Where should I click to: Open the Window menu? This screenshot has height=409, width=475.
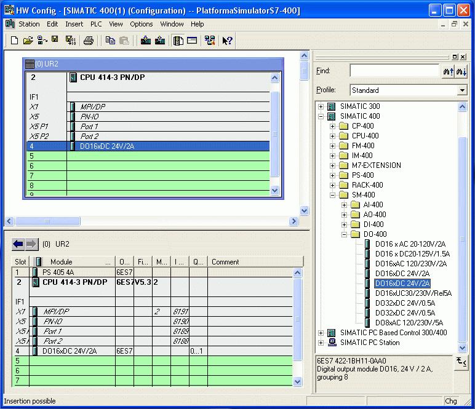point(172,24)
